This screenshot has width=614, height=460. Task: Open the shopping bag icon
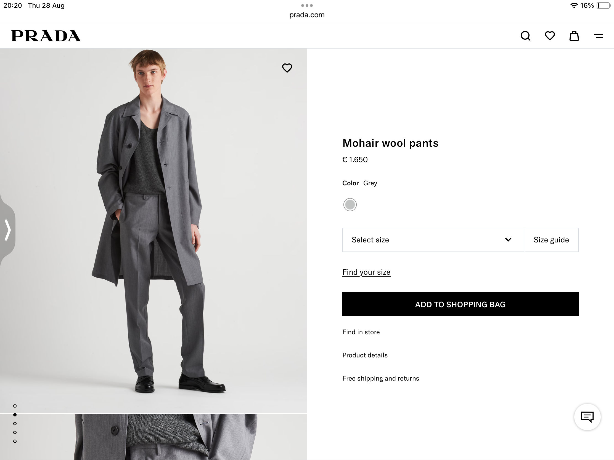point(574,36)
